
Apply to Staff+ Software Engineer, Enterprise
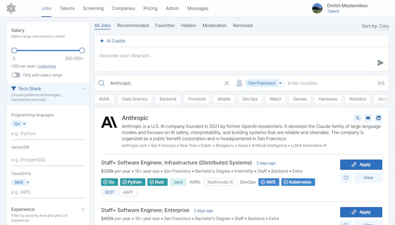(x=361, y=212)
